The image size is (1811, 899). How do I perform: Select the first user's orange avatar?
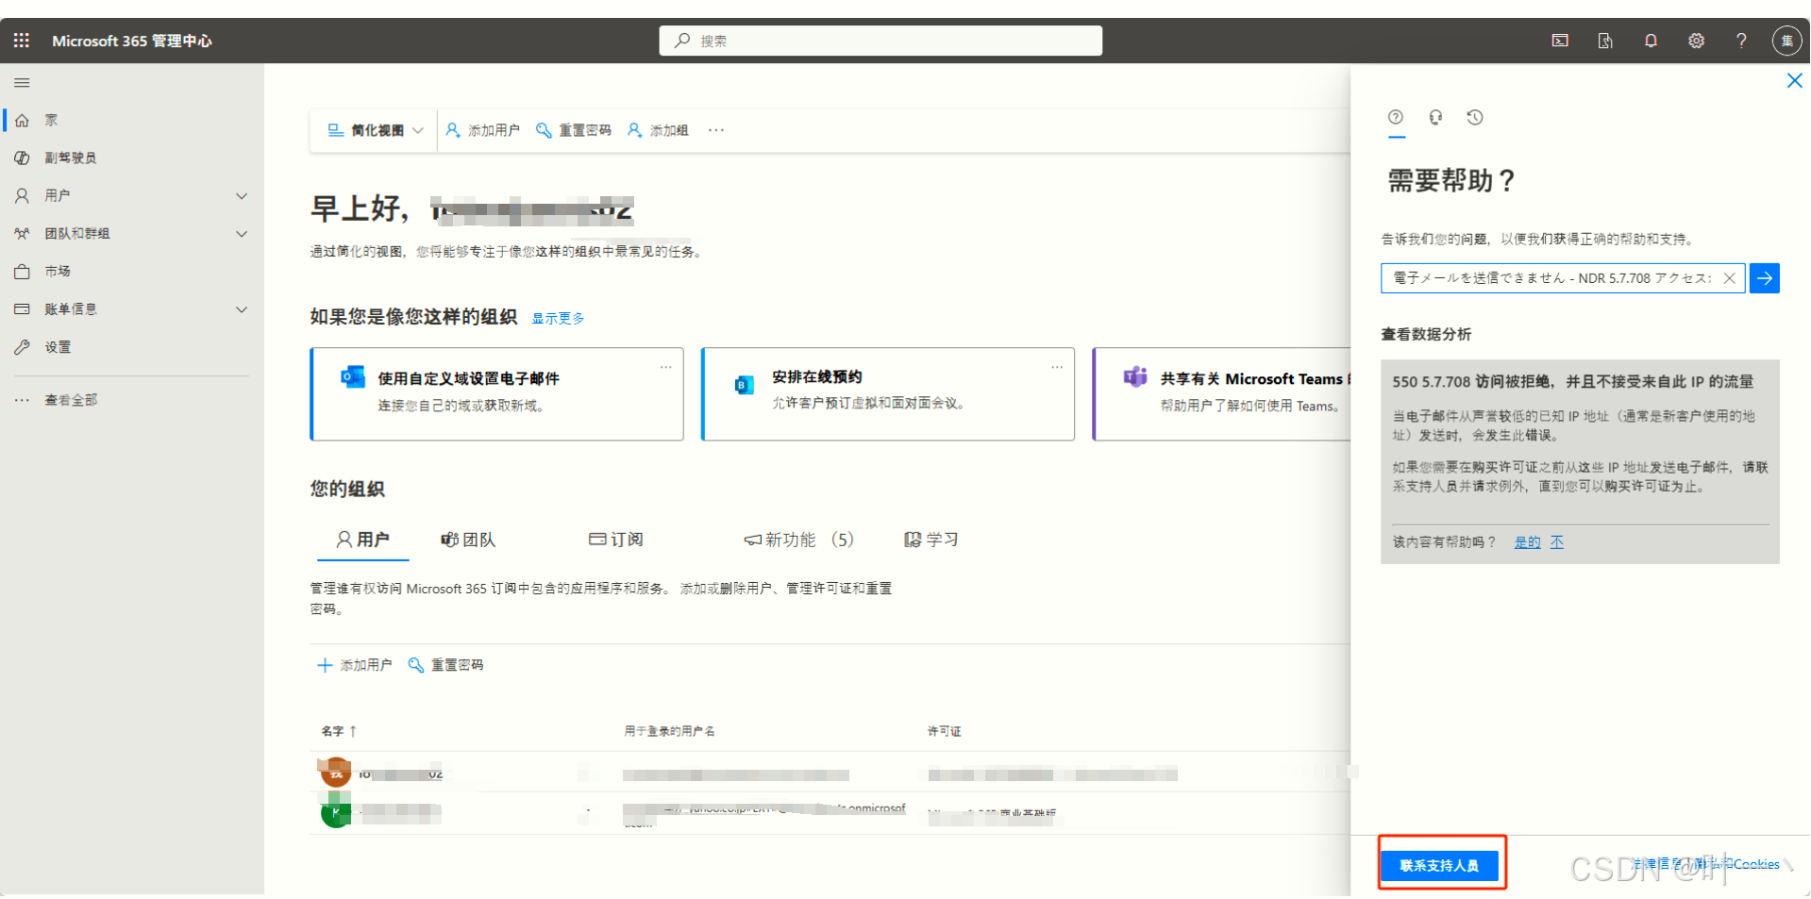(336, 773)
